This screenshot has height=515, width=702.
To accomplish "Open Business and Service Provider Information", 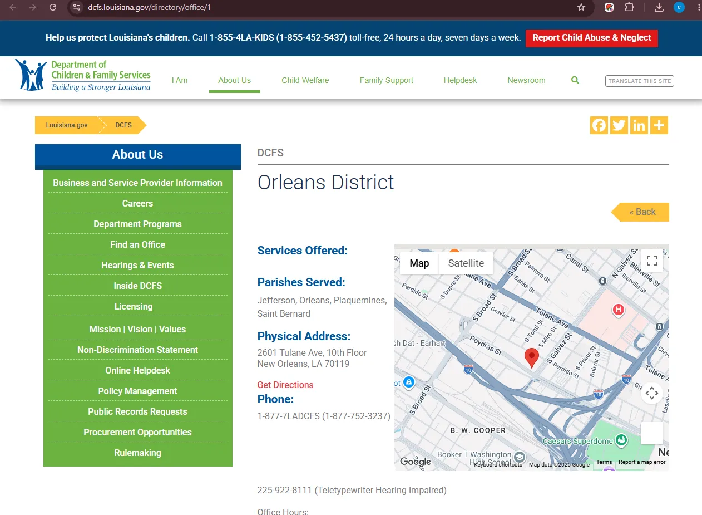I will click(x=137, y=183).
